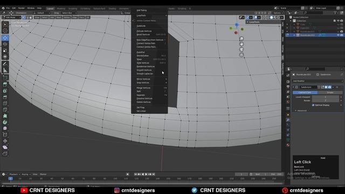Select the Spin tool
This screenshot has height=194, width=345.
pyautogui.click(x=5, y=122)
